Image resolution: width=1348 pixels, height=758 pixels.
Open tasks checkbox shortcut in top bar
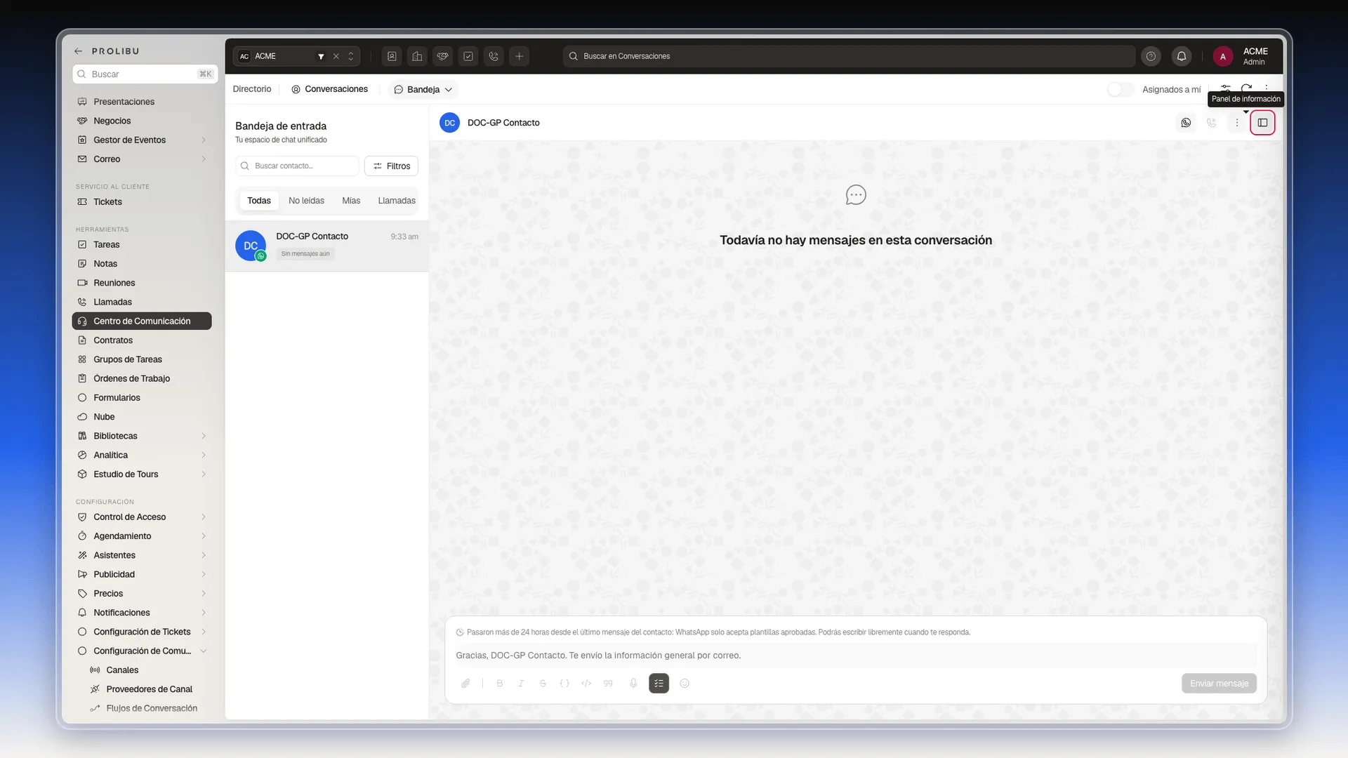(468, 56)
